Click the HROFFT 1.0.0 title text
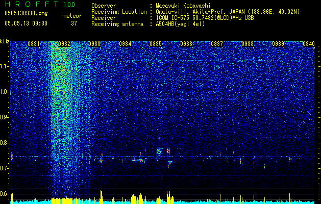This screenshot has height=204, width=321. pyautogui.click(x=40, y=4)
